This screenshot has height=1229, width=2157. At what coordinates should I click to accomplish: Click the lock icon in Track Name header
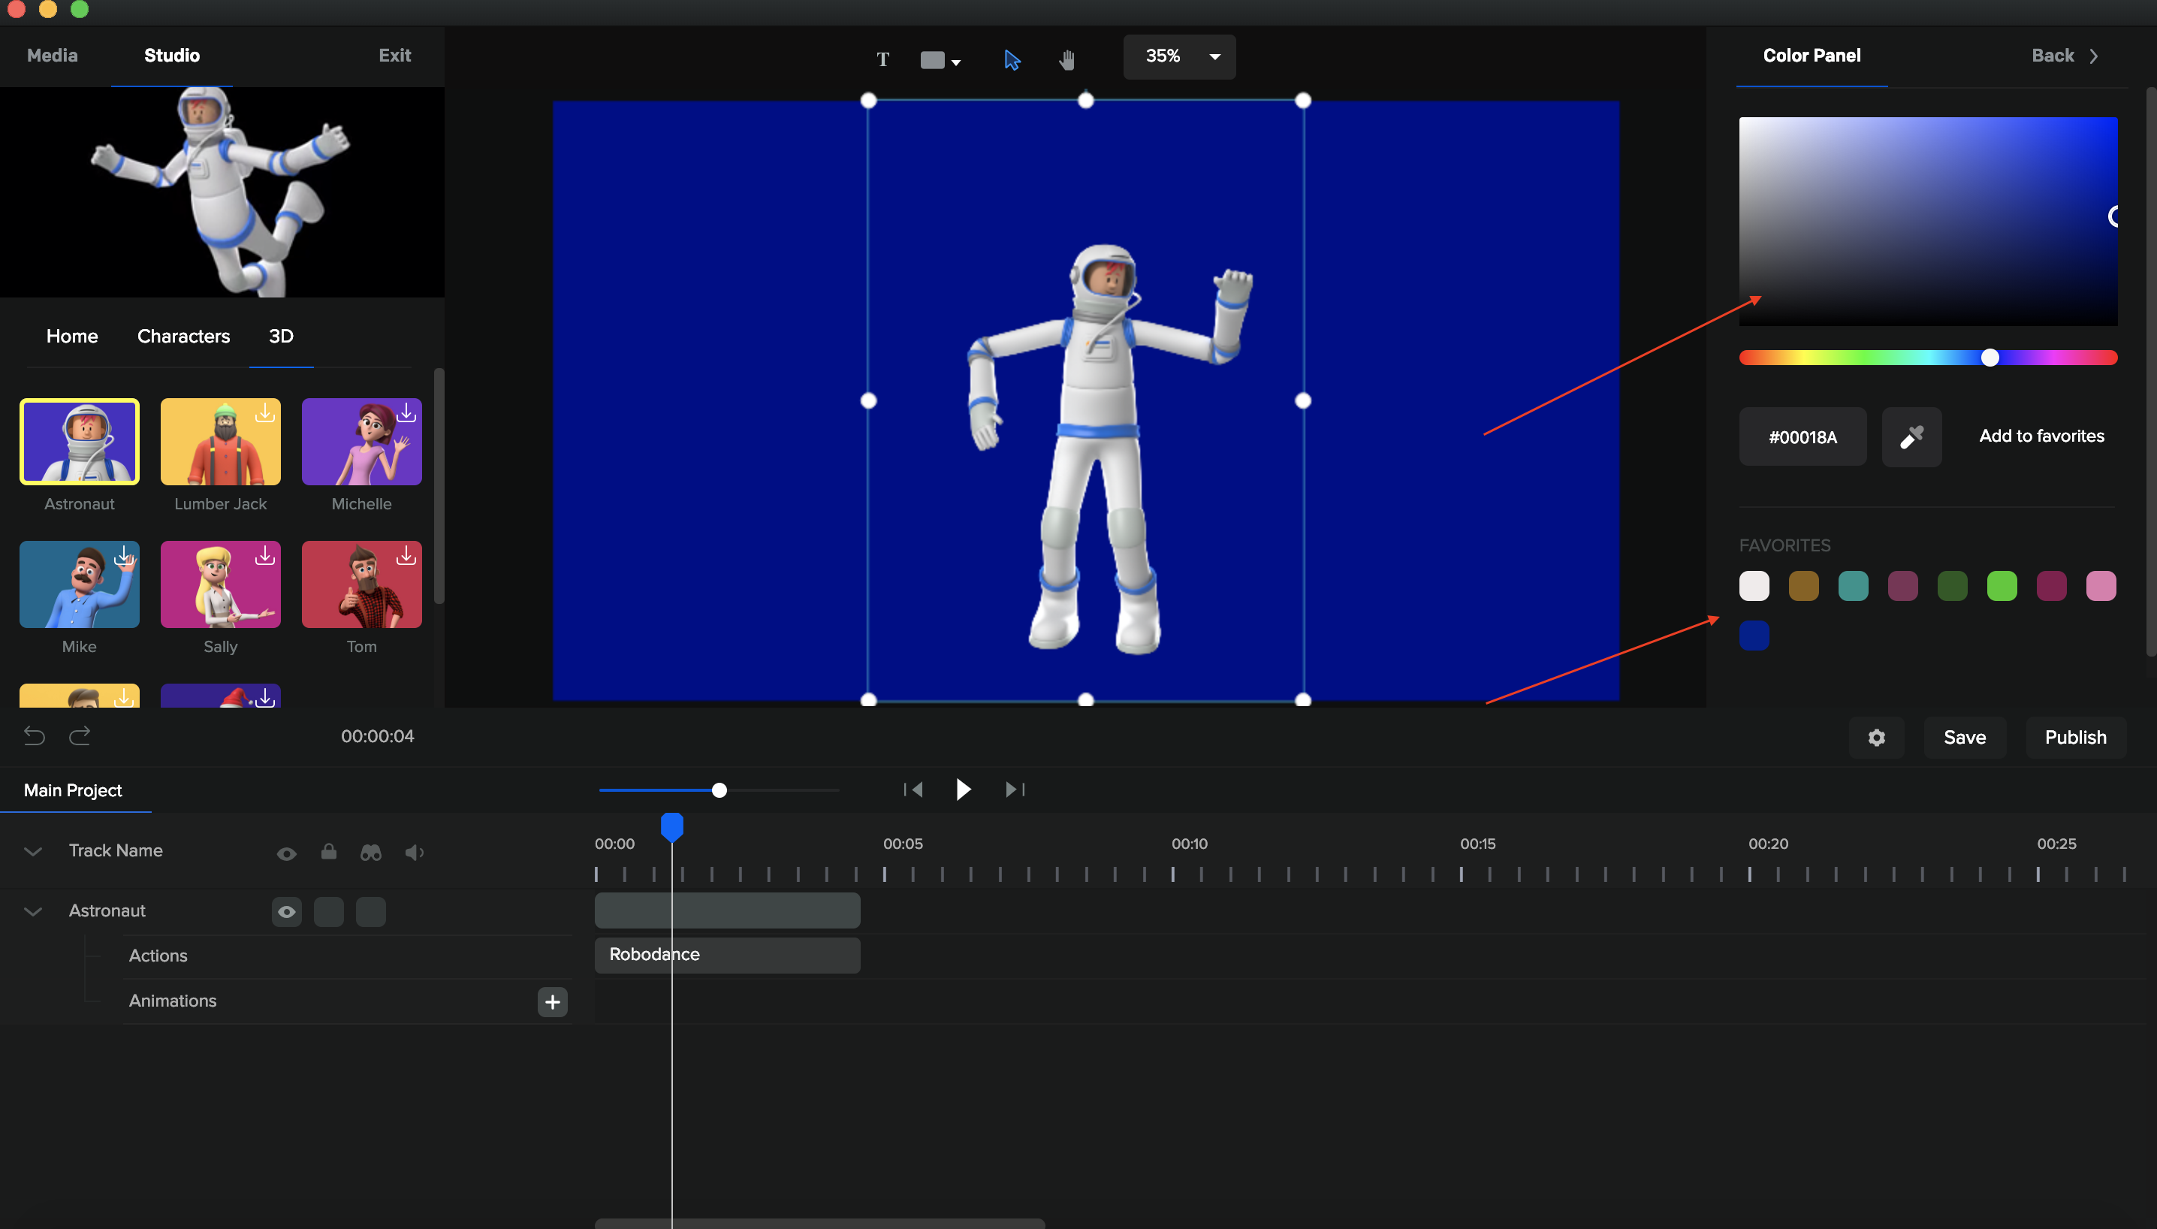click(x=328, y=851)
